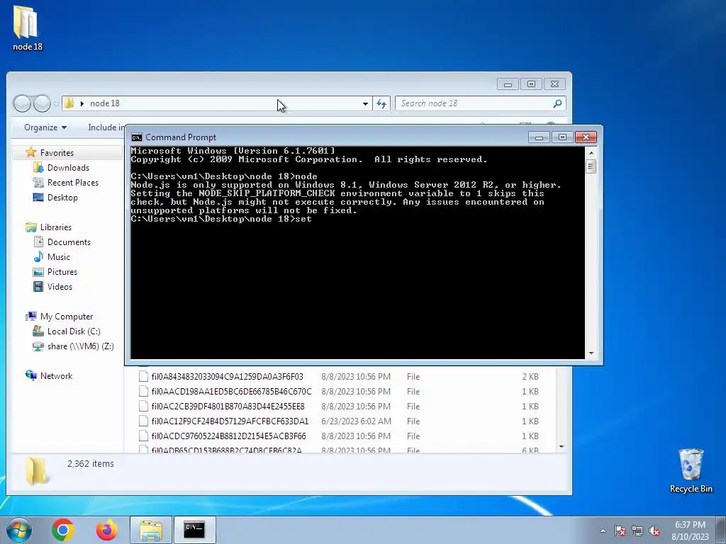Select Libraries in the navigation pane
Viewport: 726px width, 544px height.
click(x=55, y=227)
